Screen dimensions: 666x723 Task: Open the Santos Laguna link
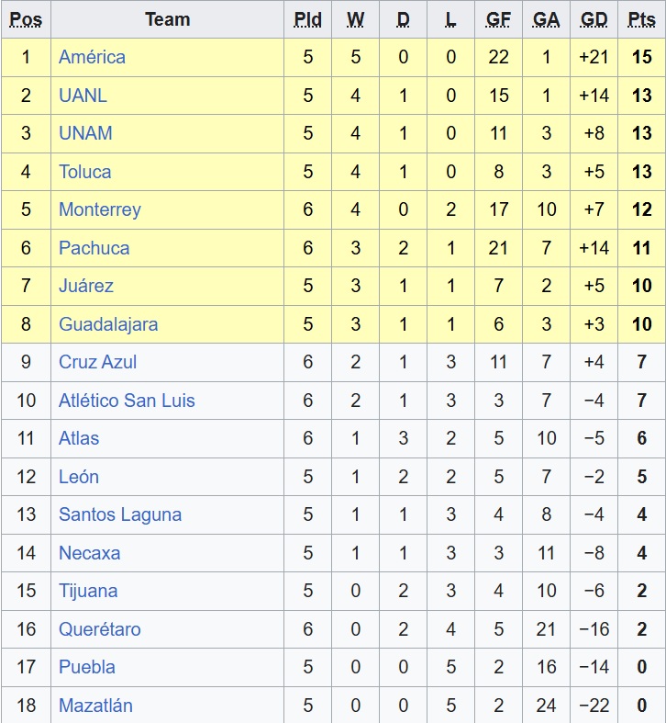click(120, 514)
